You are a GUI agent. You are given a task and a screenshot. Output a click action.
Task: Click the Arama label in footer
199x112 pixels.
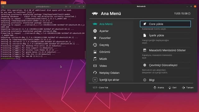tap(161, 88)
